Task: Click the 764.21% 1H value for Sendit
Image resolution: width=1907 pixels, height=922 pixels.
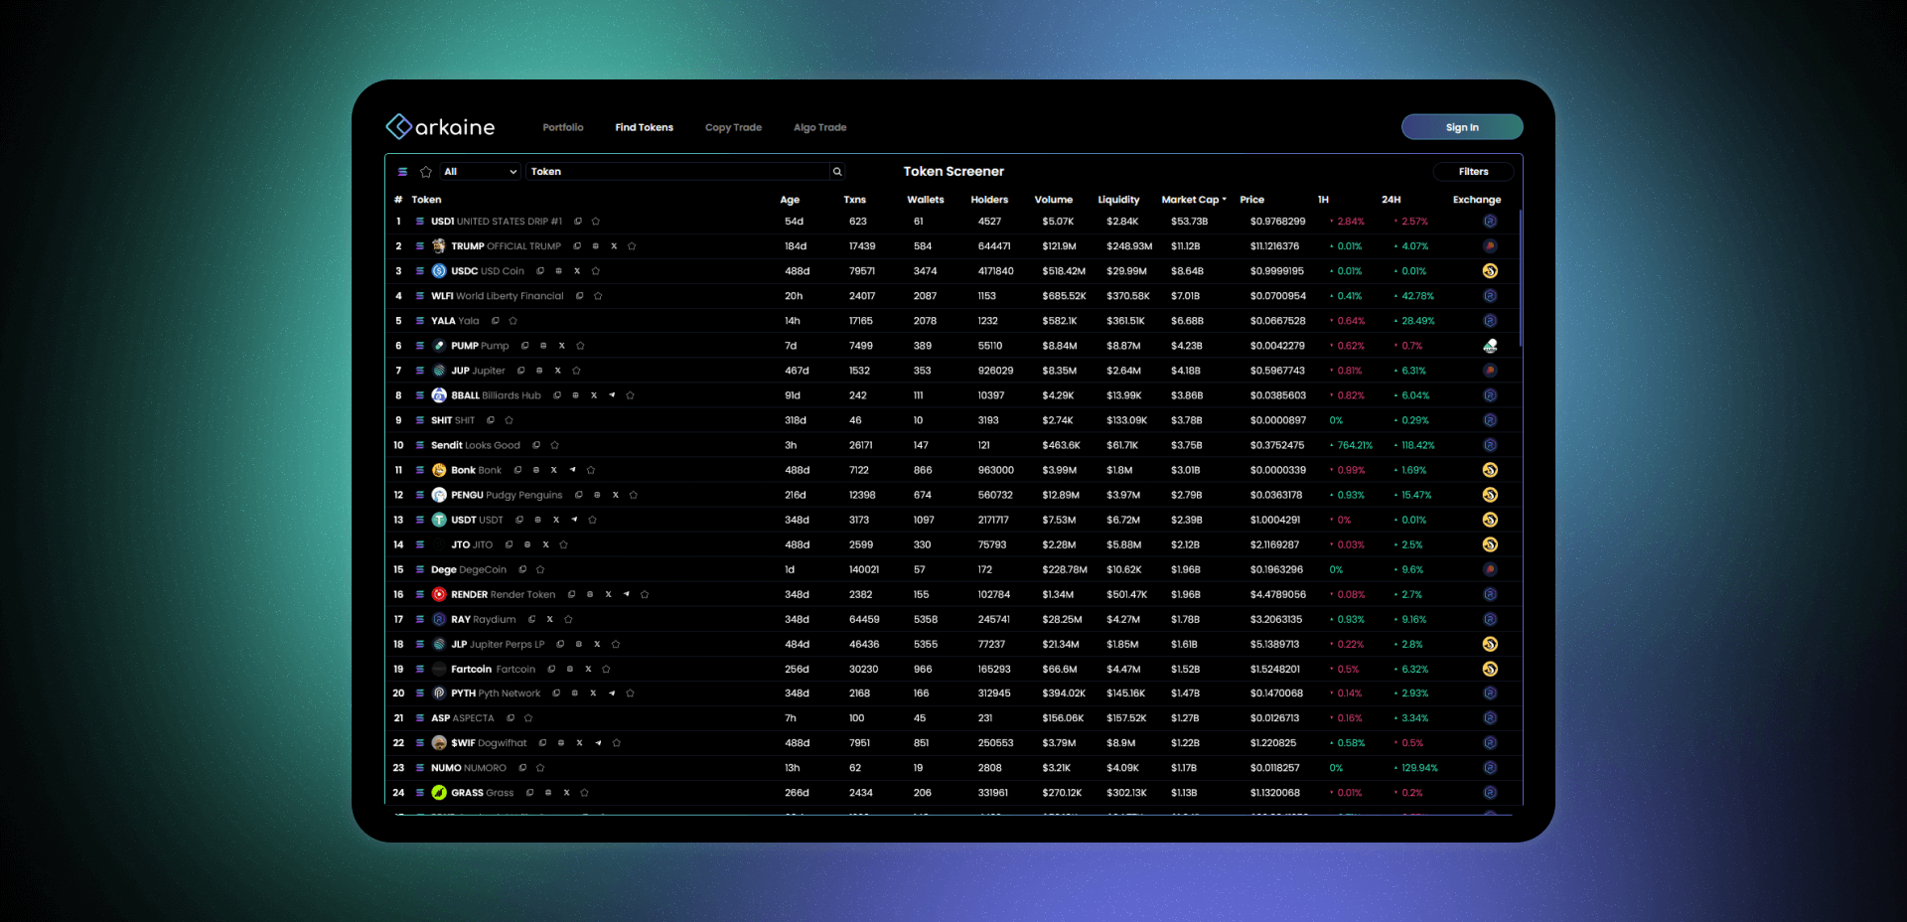Action: [1355, 445]
